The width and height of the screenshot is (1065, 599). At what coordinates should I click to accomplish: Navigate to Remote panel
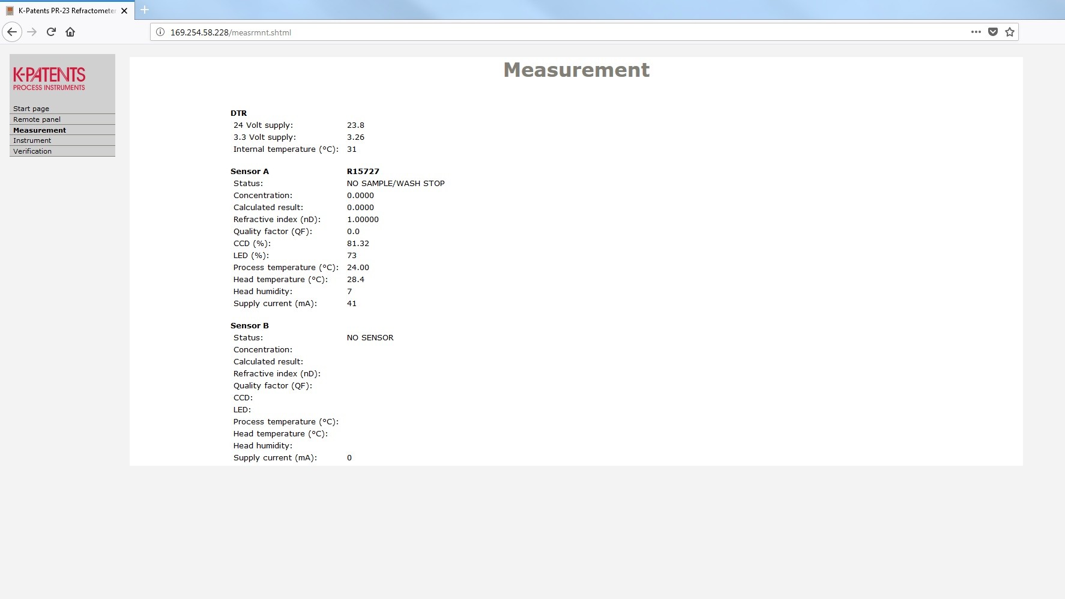[x=37, y=119]
